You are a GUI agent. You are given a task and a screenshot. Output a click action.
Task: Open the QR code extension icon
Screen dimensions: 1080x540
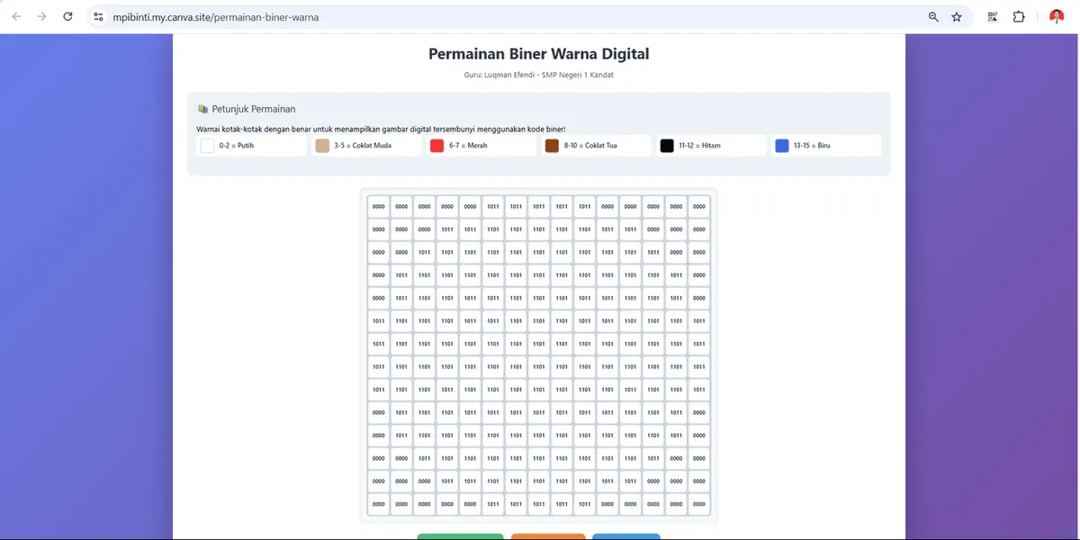[993, 17]
